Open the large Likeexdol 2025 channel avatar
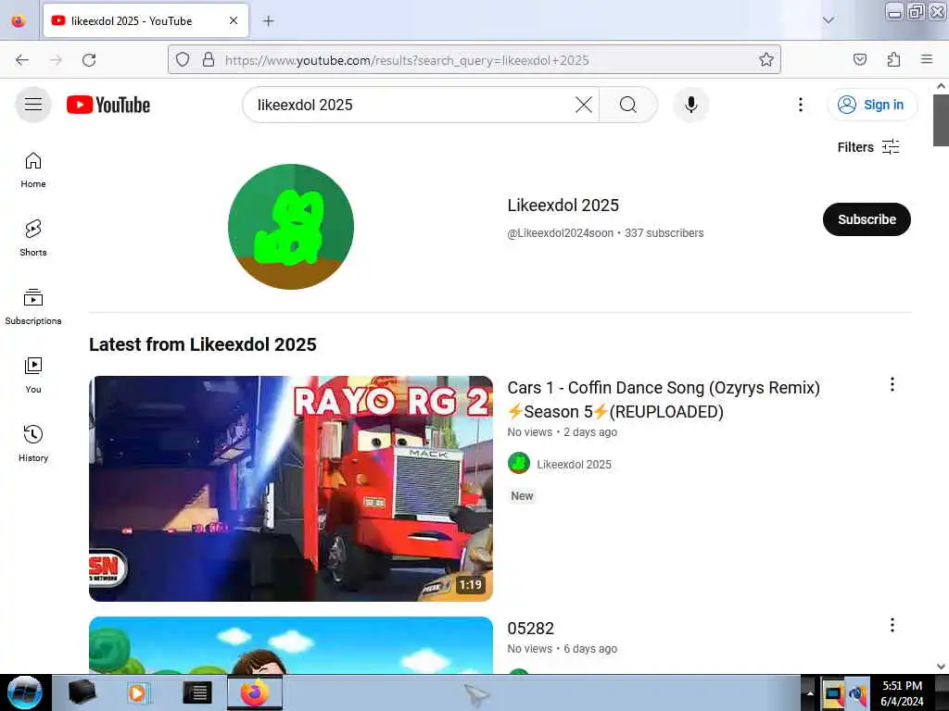 pyautogui.click(x=291, y=227)
